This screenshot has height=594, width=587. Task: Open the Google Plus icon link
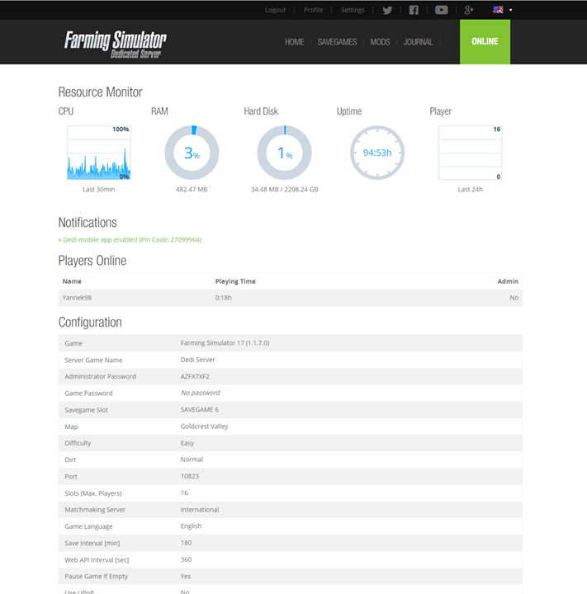(469, 10)
